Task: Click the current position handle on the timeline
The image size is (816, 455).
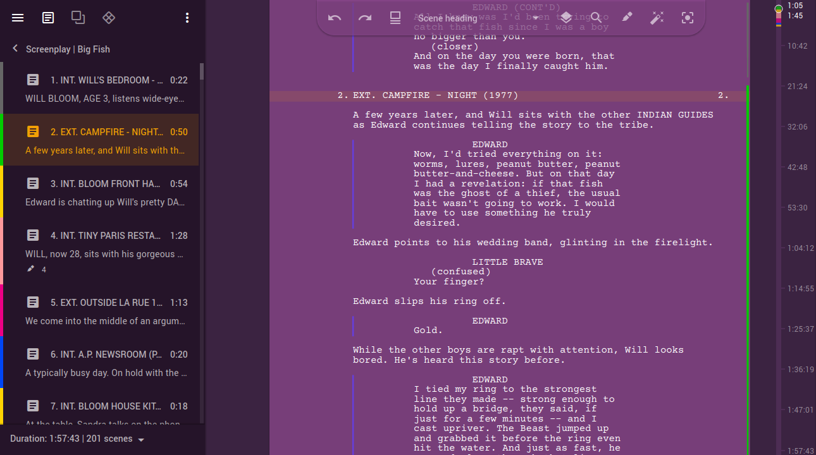Action: click(779, 8)
